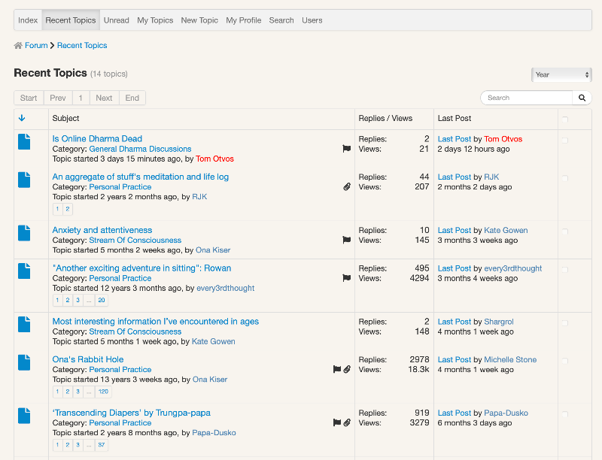The height and width of the screenshot is (460, 602).
Task: Click the search magnifier button
Action: tap(582, 98)
